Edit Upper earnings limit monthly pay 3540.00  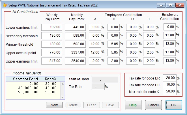click(x=75, y=61)
